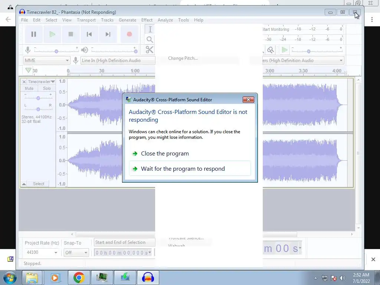Image resolution: width=380 pixels, height=285 pixels.
Task: Click the Pause transport button
Action: 34,34
